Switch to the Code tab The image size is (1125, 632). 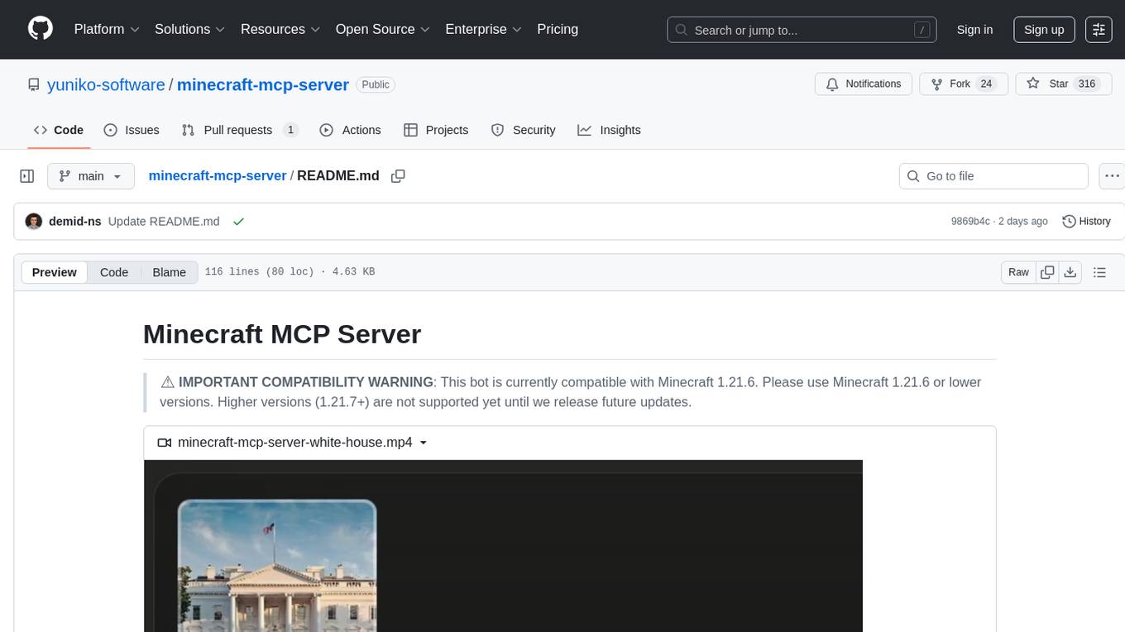pyautogui.click(x=59, y=130)
